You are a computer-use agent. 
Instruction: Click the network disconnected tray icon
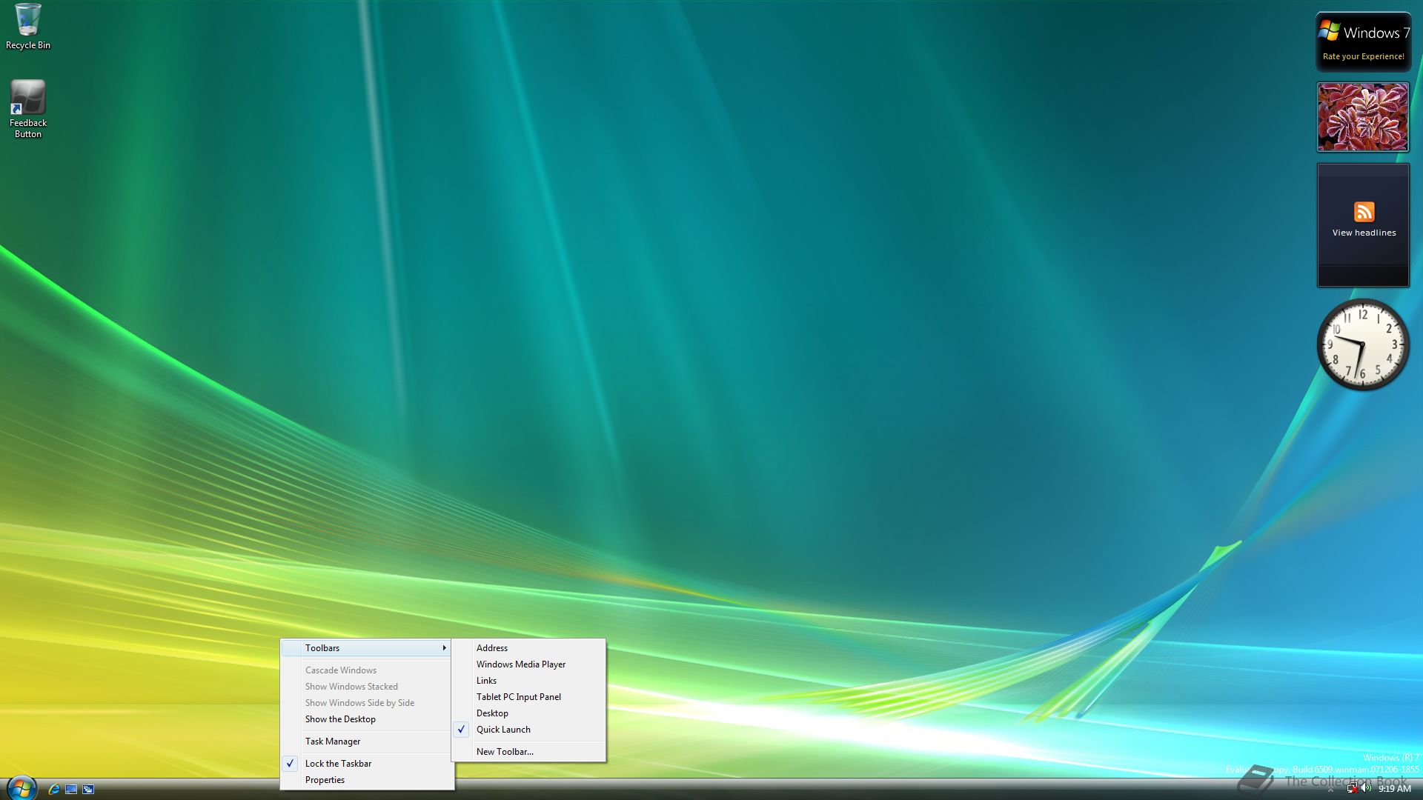coord(1352,789)
